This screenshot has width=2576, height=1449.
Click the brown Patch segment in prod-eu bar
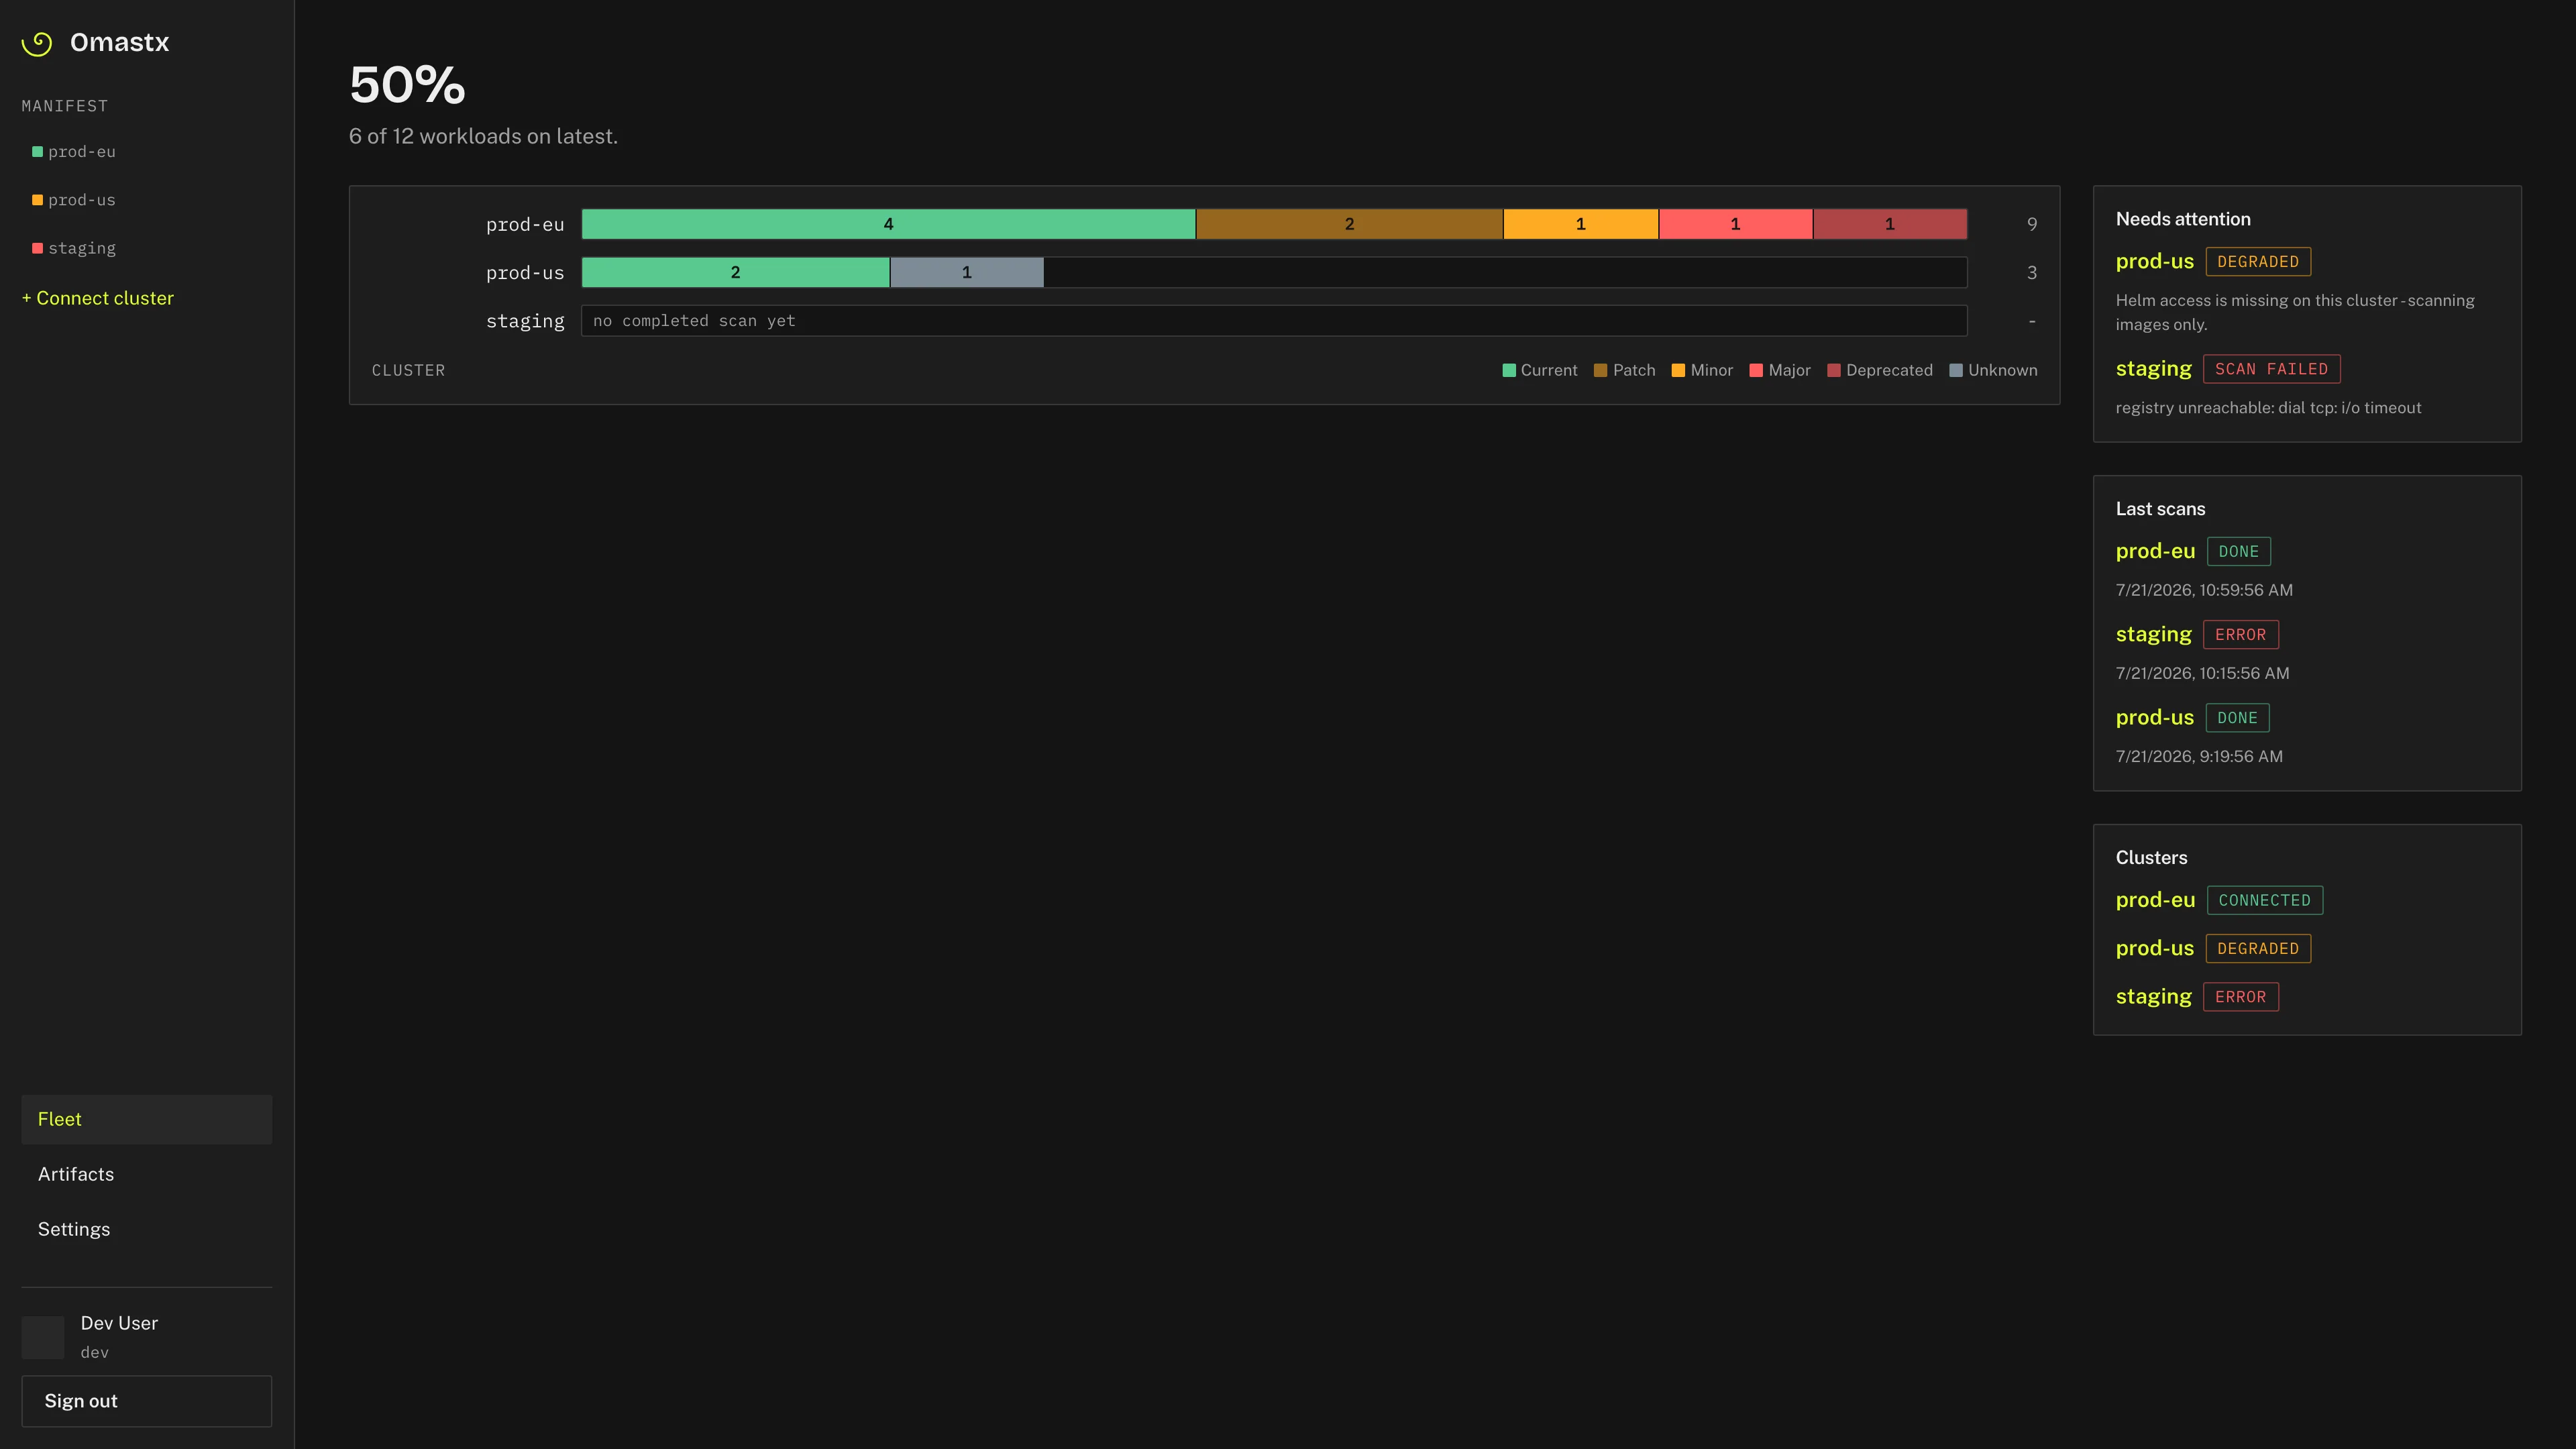[1349, 224]
